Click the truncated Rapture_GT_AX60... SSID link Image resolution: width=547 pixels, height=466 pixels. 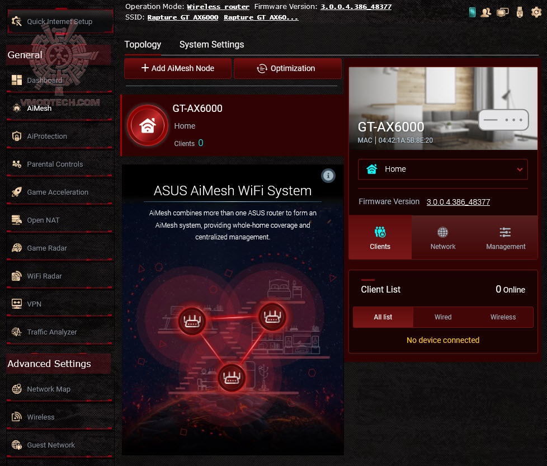pos(261,17)
